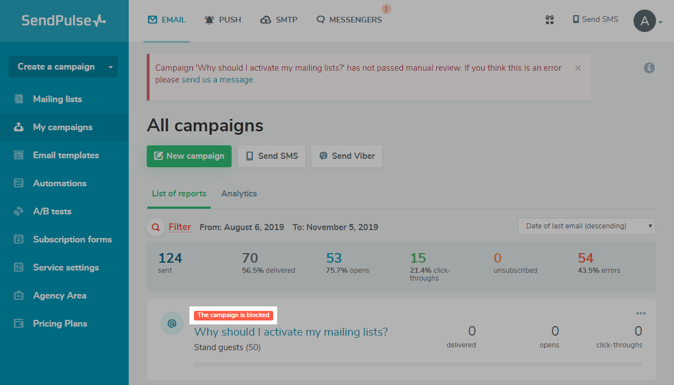Go to Automations in the sidebar
674x385 pixels.
[60, 183]
